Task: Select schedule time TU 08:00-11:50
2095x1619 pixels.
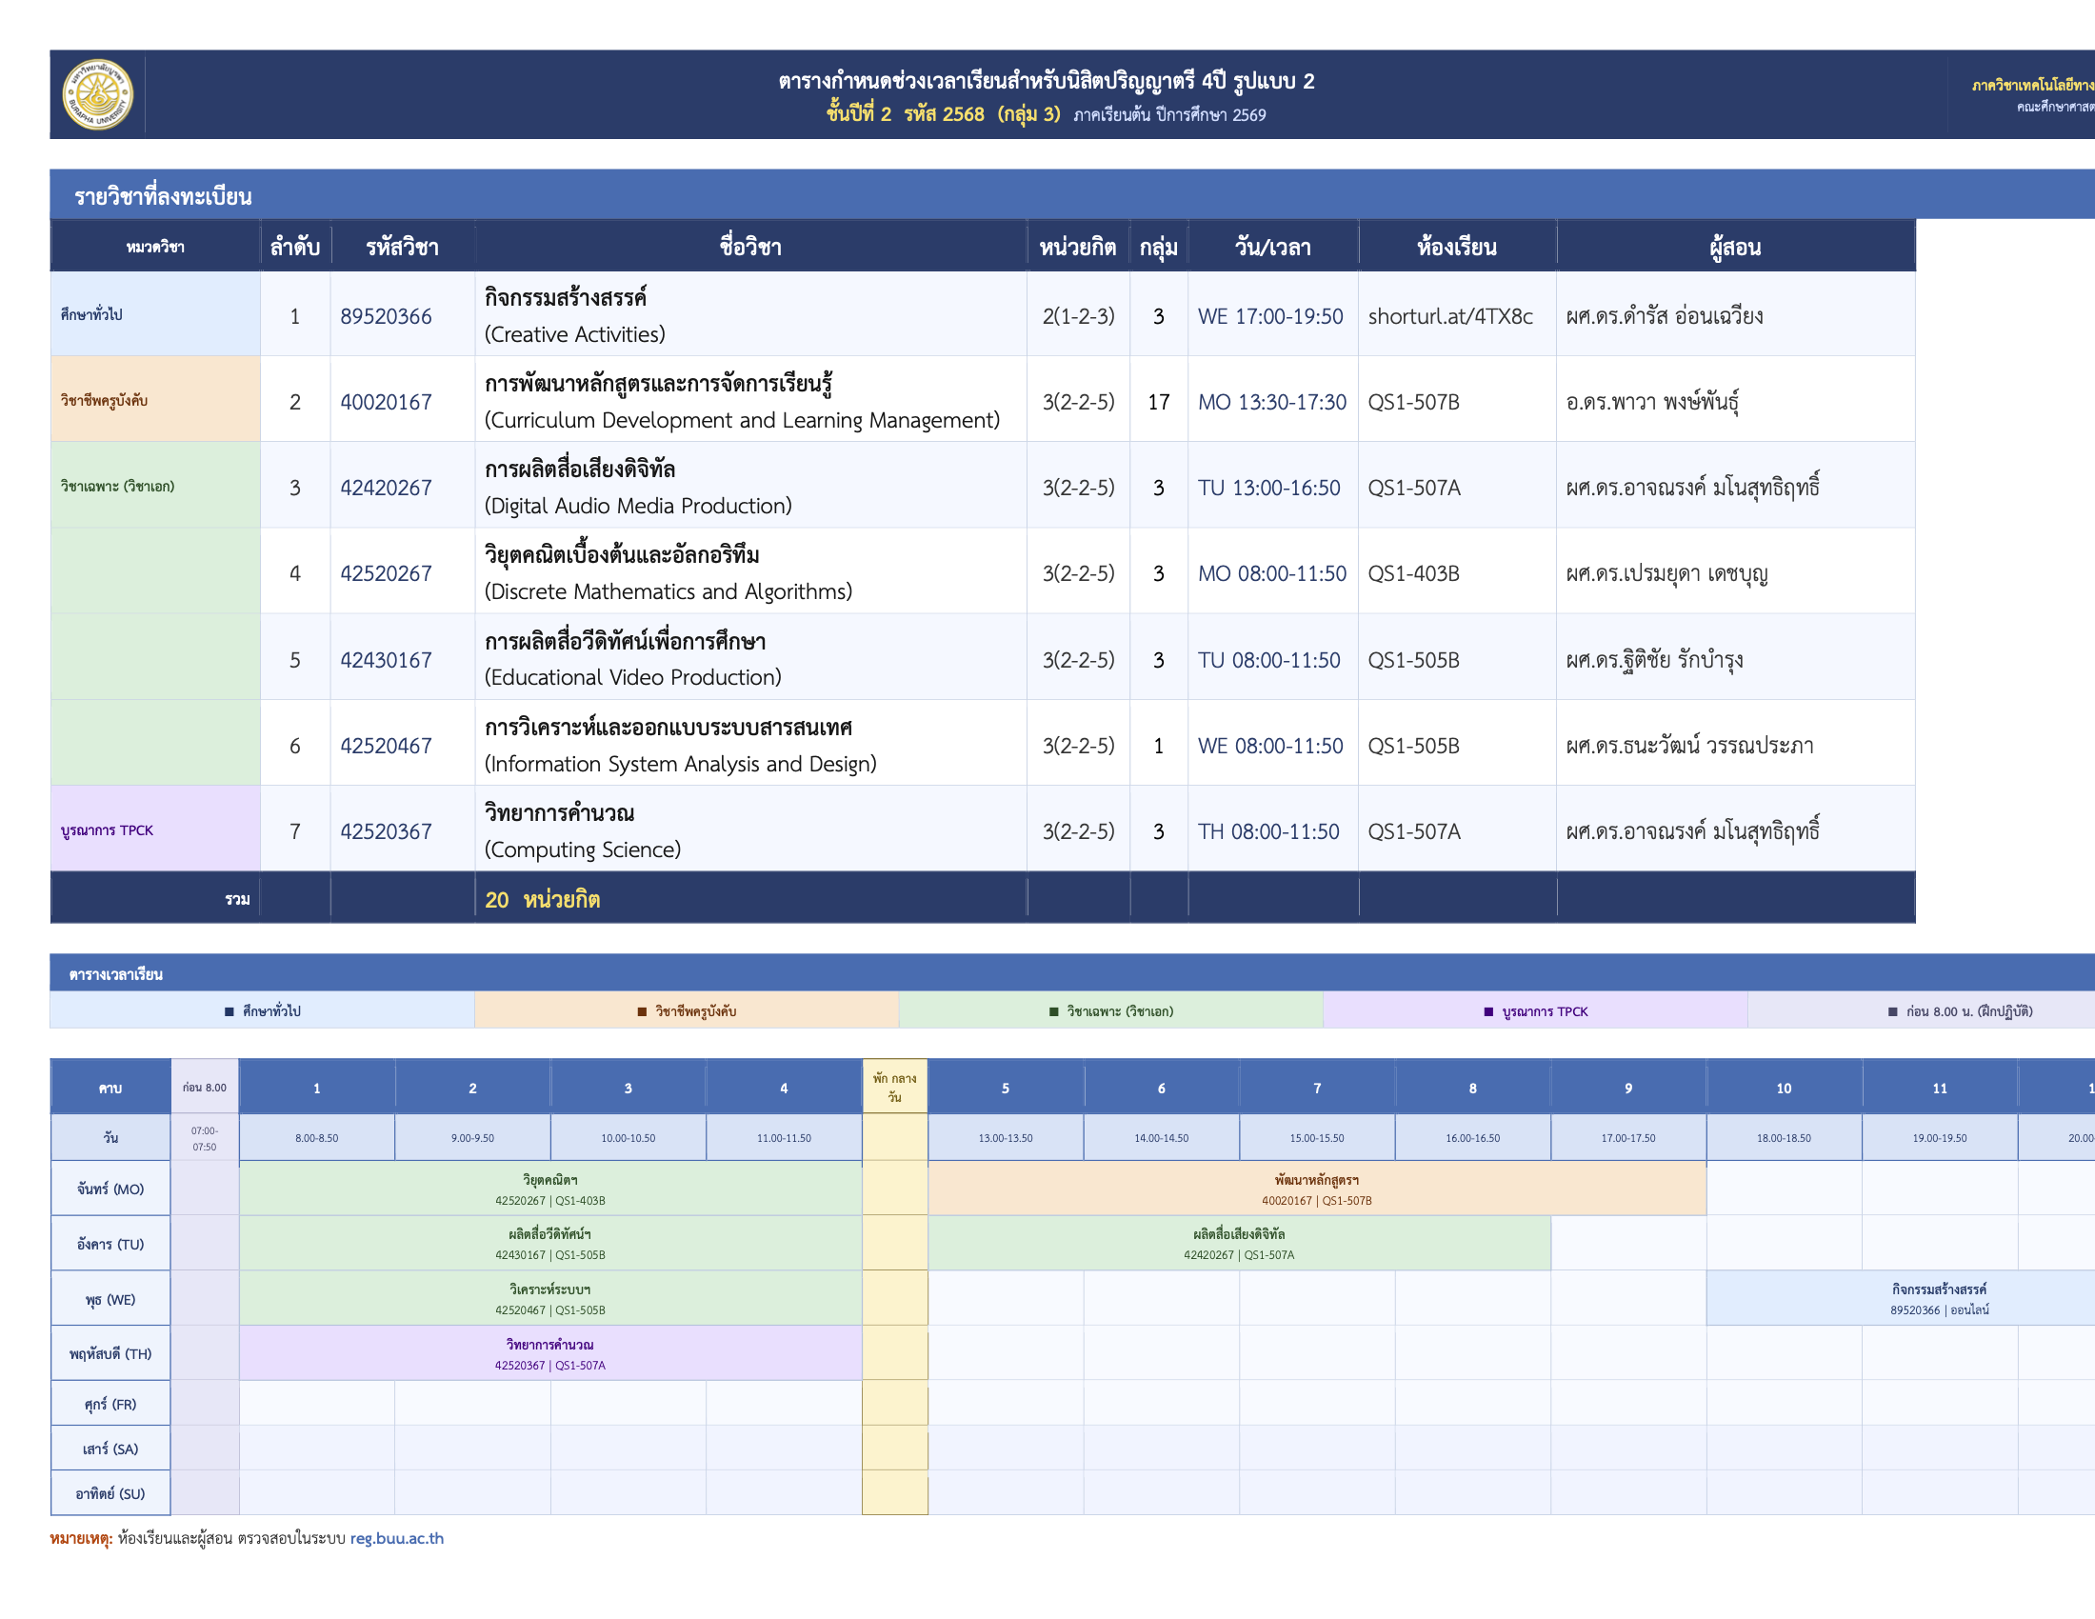Action: [x=1268, y=659]
